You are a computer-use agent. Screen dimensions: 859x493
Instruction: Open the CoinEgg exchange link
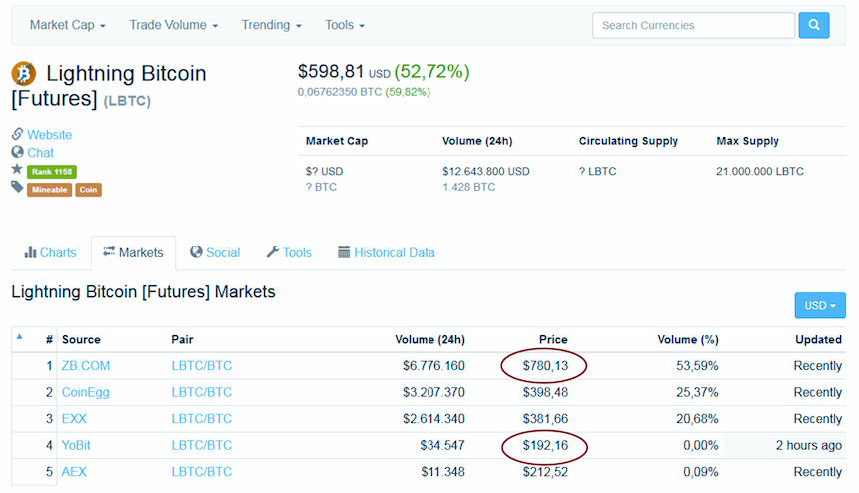tap(86, 392)
